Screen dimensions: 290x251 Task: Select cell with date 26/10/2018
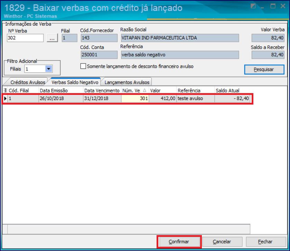pyautogui.click(x=61, y=98)
